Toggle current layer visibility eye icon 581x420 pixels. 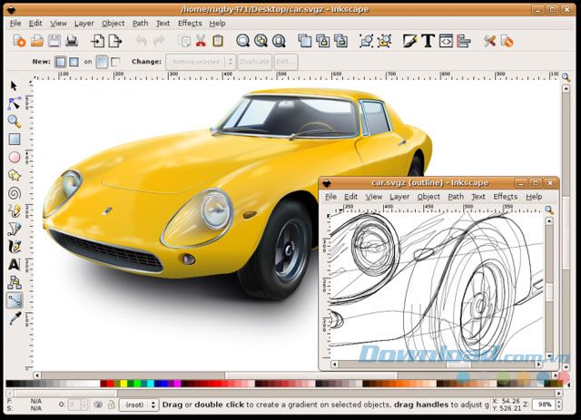point(98,405)
